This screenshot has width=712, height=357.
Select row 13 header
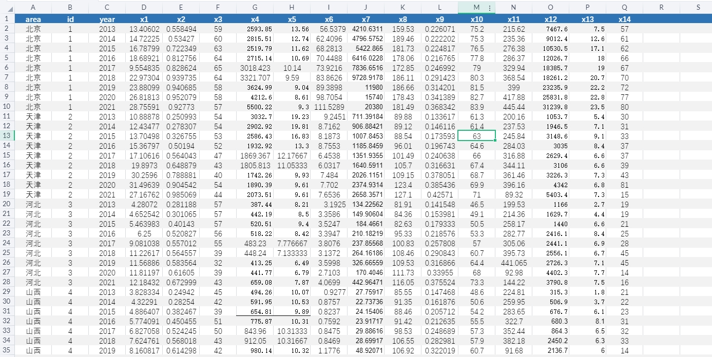[7, 136]
